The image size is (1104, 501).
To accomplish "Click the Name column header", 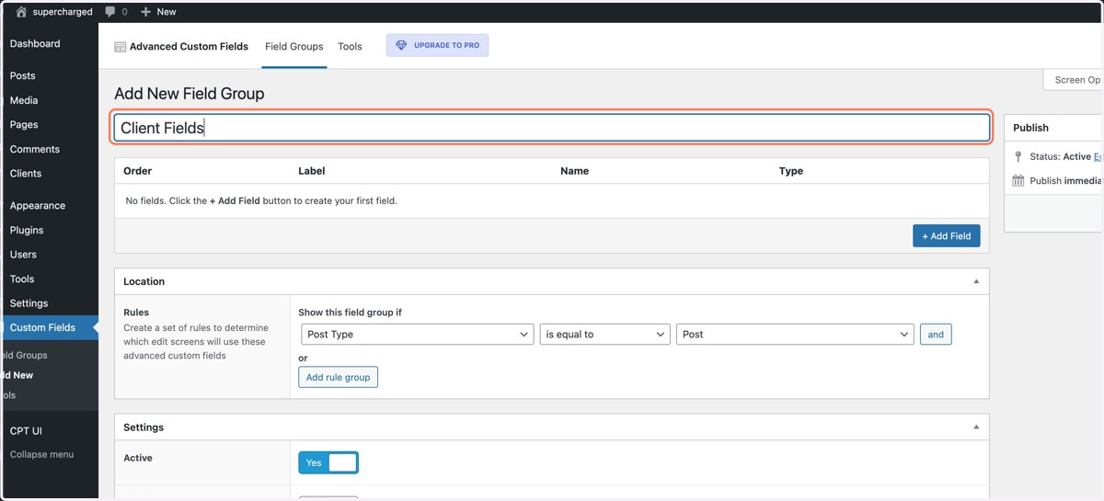I will point(574,171).
